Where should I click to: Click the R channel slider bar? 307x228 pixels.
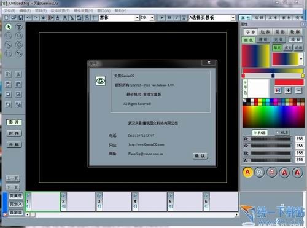[271, 139]
